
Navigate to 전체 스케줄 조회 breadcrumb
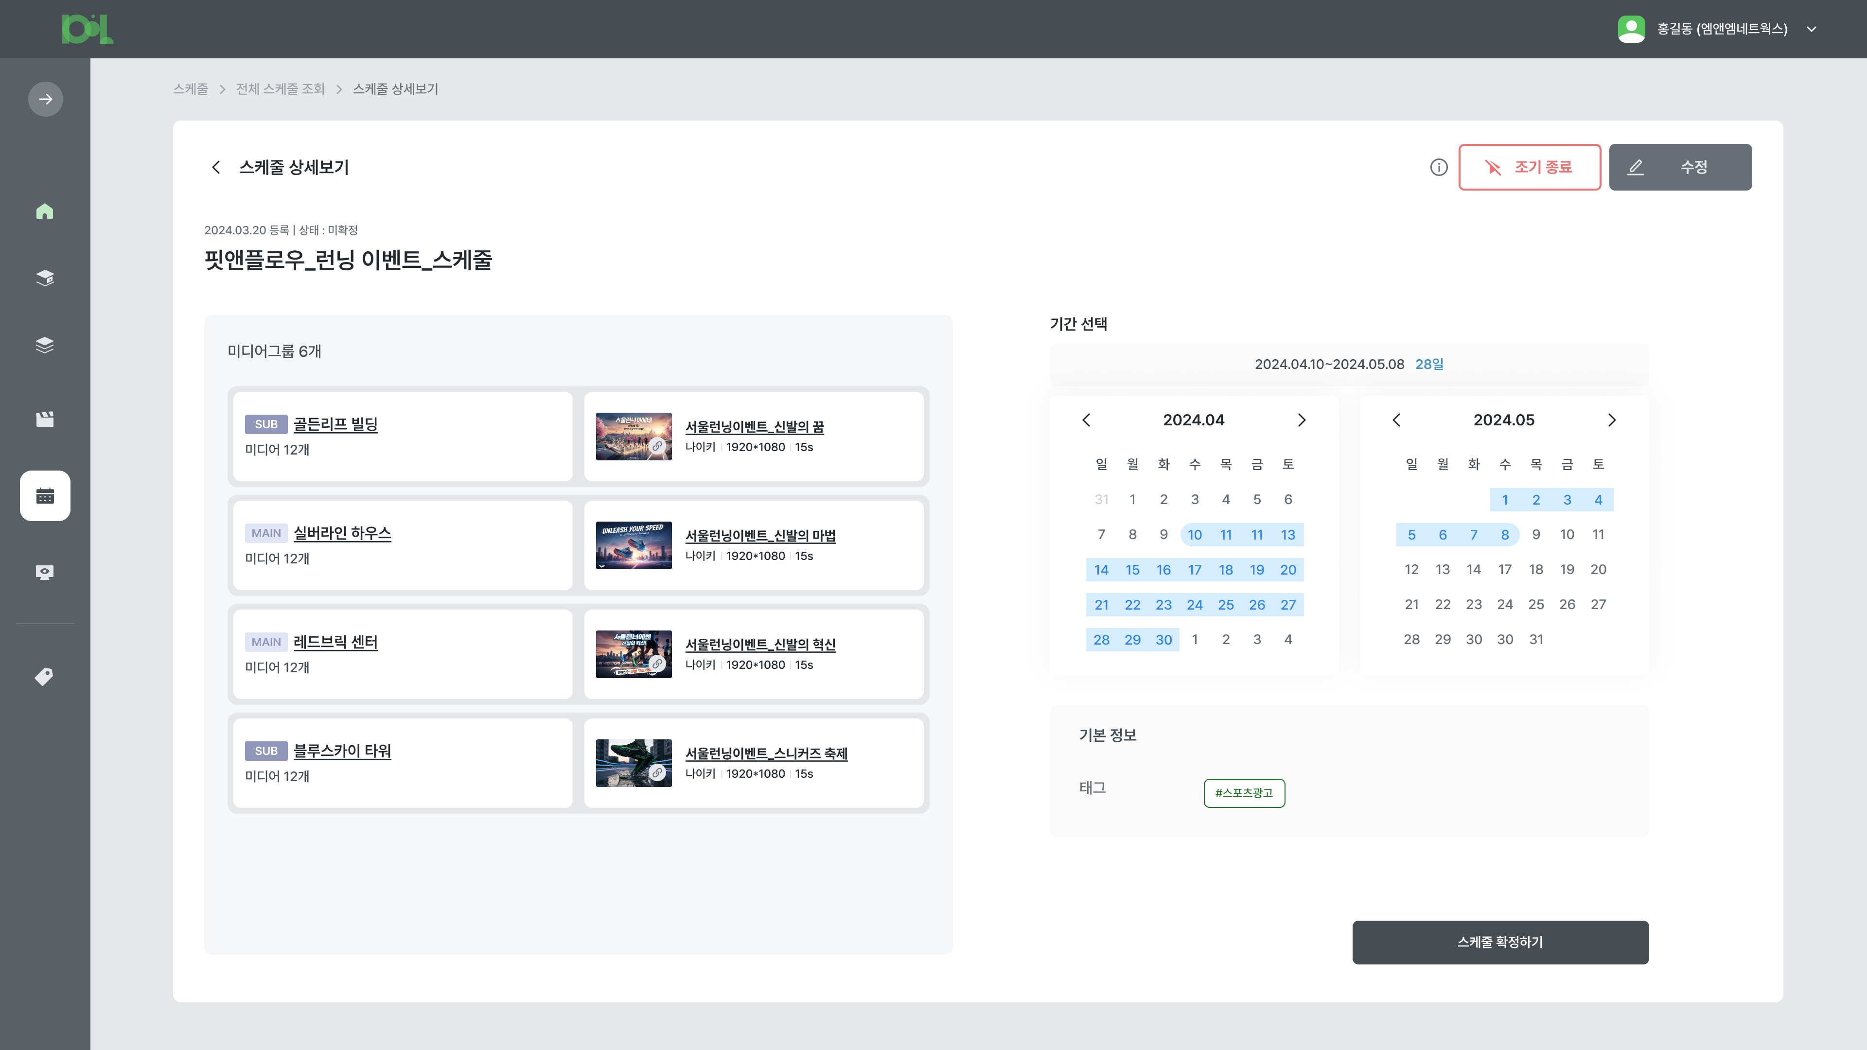(x=280, y=89)
